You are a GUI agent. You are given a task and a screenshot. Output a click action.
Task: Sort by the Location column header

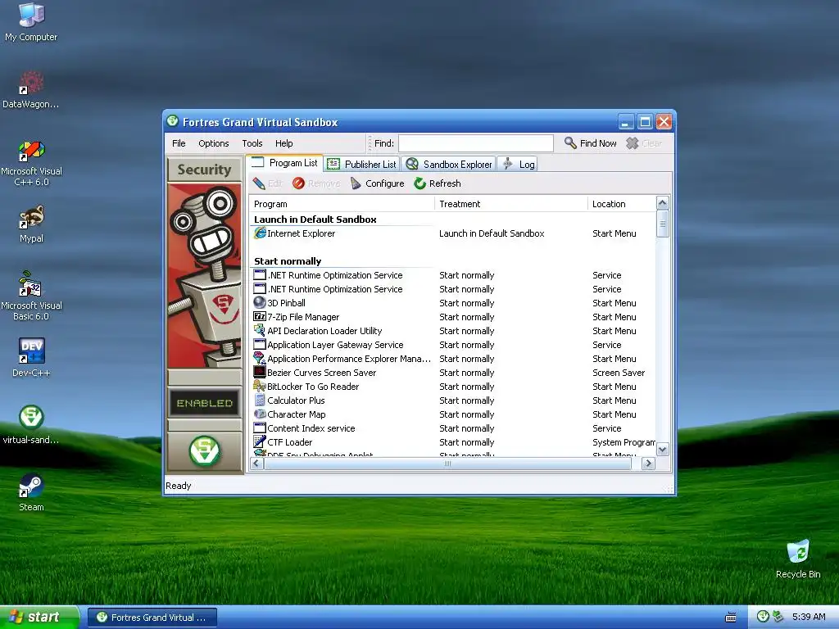[x=622, y=204]
